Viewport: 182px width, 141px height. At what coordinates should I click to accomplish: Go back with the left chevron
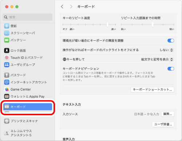(x=62, y=7)
